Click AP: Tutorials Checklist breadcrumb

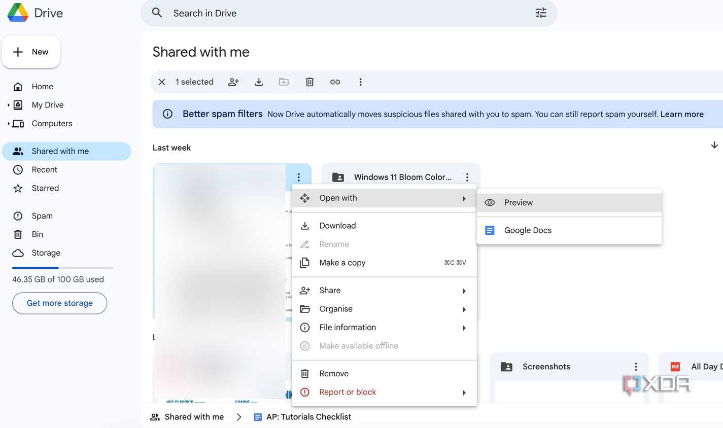(308, 417)
